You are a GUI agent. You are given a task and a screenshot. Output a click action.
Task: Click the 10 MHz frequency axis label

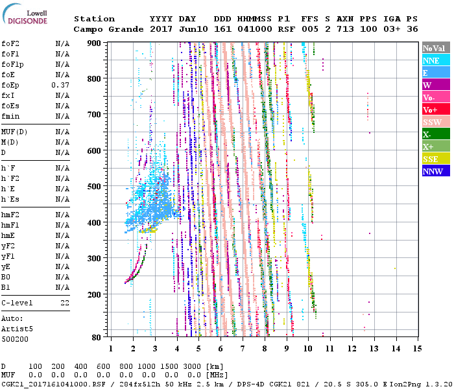308,349
